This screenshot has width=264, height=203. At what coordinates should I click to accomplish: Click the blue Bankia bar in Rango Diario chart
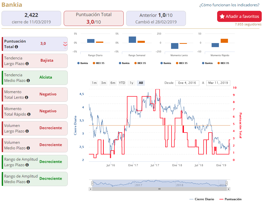coord(91,41)
